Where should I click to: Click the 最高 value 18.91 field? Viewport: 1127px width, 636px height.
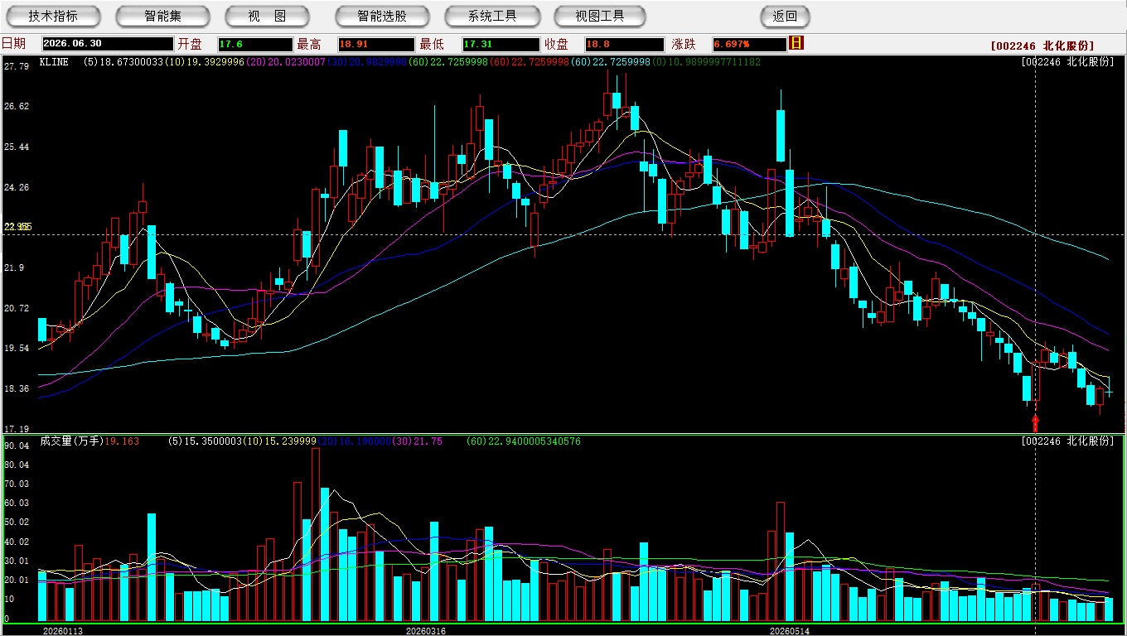376,44
